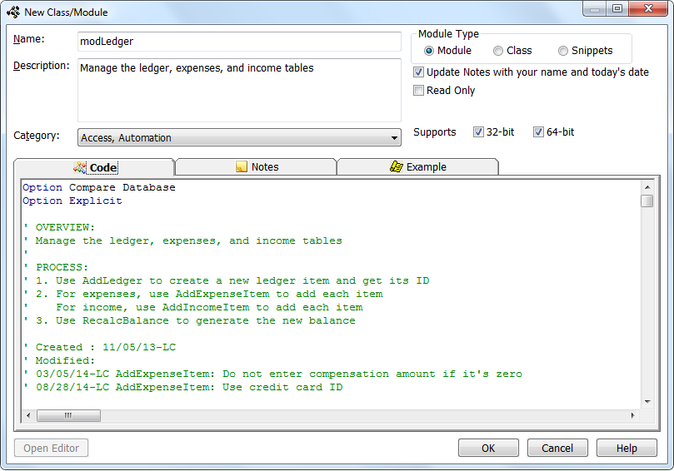Select the Snippets module type
Viewport: 674px width, 471px height.
point(562,51)
